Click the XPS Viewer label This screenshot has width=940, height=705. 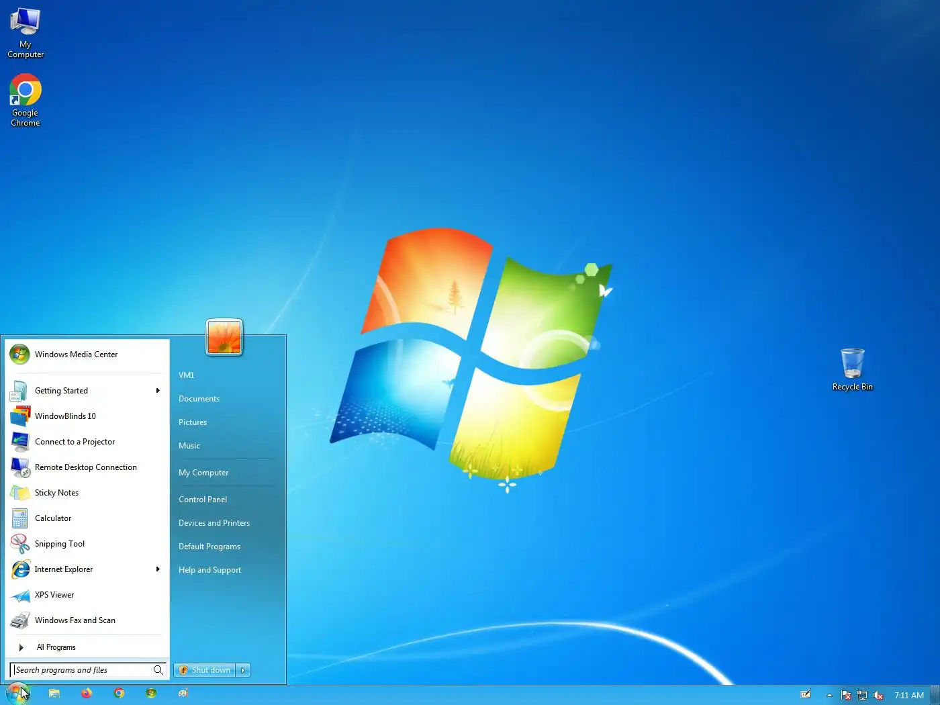point(54,595)
